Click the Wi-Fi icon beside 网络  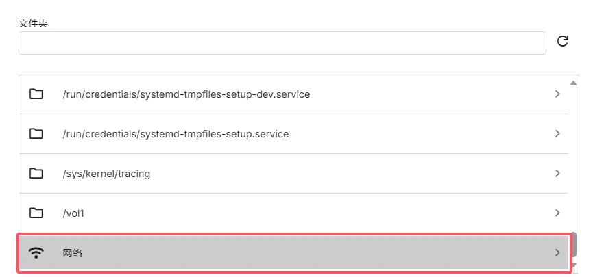(x=36, y=253)
